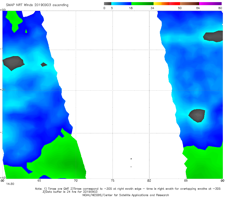Click the magenta 64-80 color bar segment

tap(210, 4)
